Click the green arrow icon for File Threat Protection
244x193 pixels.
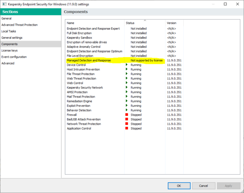point(126,74)
